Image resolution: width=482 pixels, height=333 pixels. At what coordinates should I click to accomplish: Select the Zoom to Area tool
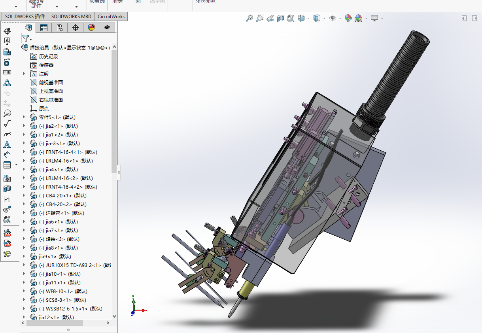[259, 18]
